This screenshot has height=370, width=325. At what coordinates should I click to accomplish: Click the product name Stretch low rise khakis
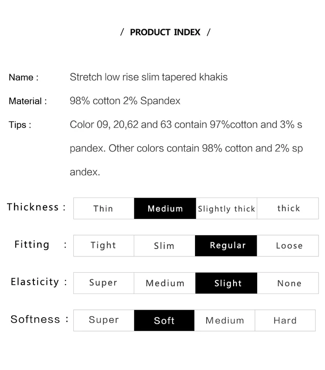[149, 77]
